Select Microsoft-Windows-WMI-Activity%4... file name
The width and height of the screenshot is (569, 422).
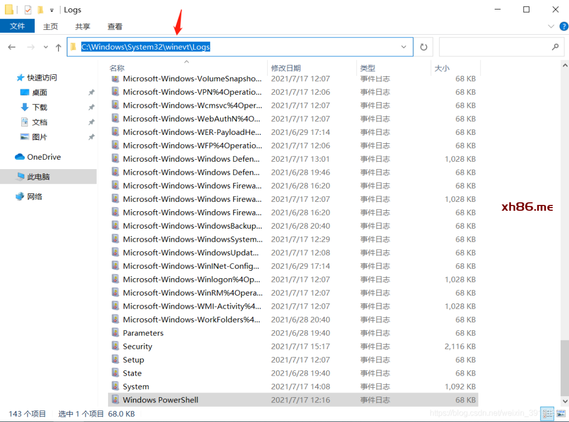pos(192,306)
